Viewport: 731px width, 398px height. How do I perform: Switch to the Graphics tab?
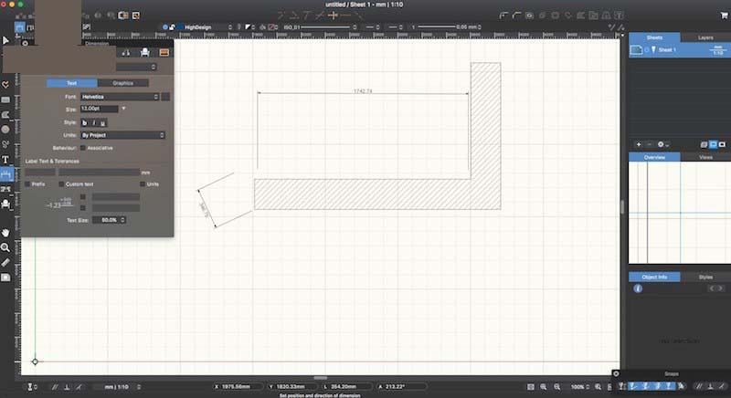(123, 83)
